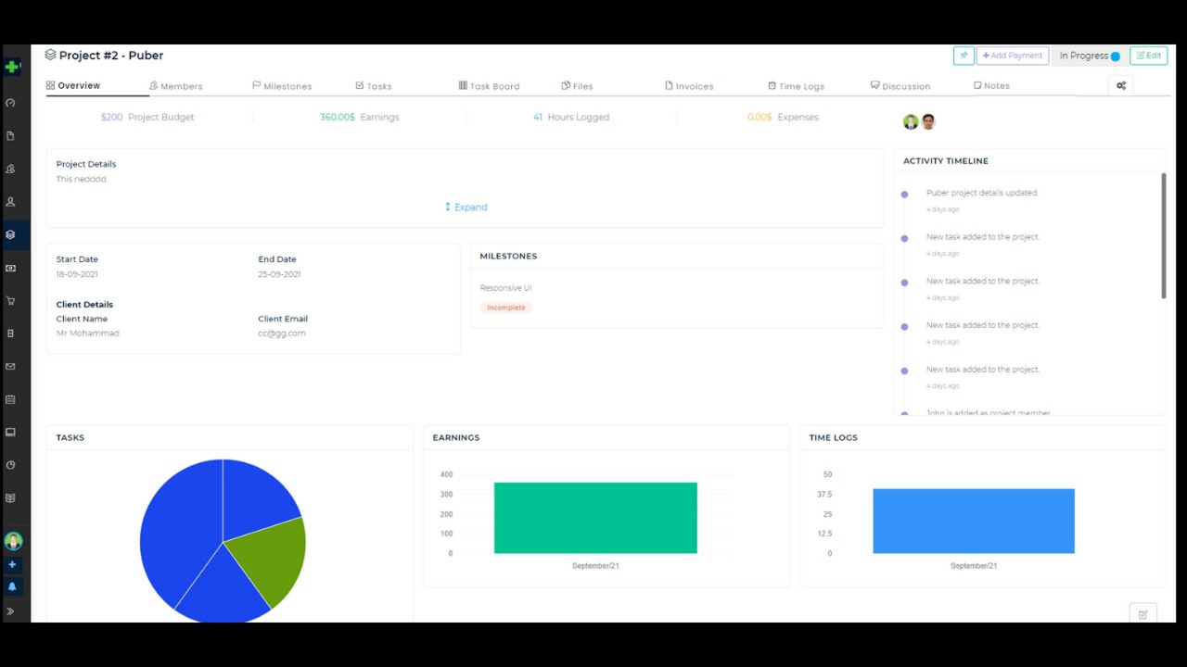
Task: Click the dashboard gauge icon in sidebar
Action: [10, 103]
